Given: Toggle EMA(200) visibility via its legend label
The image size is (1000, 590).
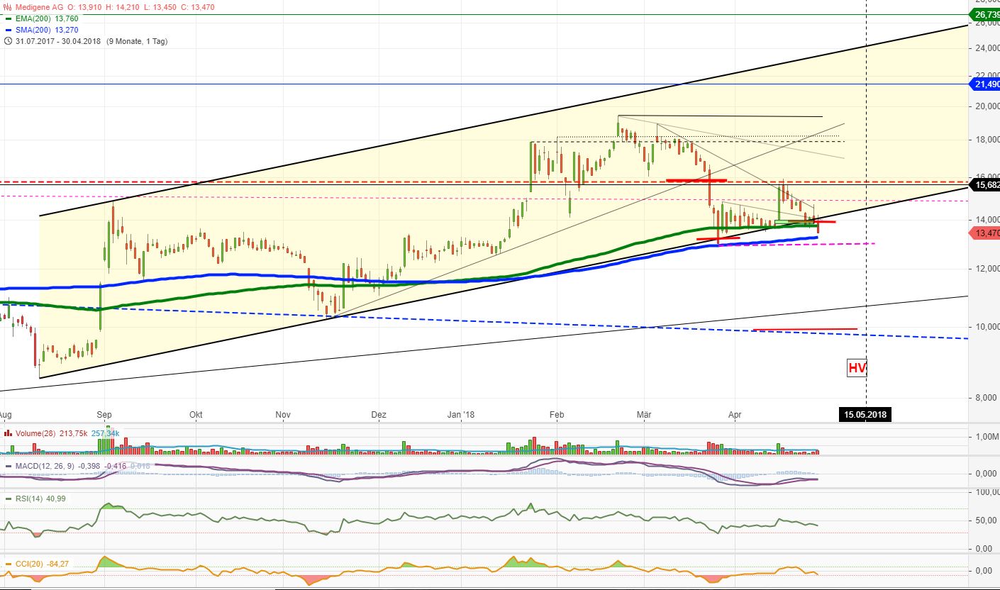Looking at the screenshot, I should click(33, 19).
